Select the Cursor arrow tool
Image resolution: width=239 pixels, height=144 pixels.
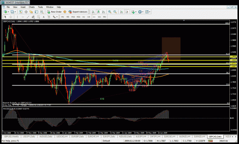point(5,17)
